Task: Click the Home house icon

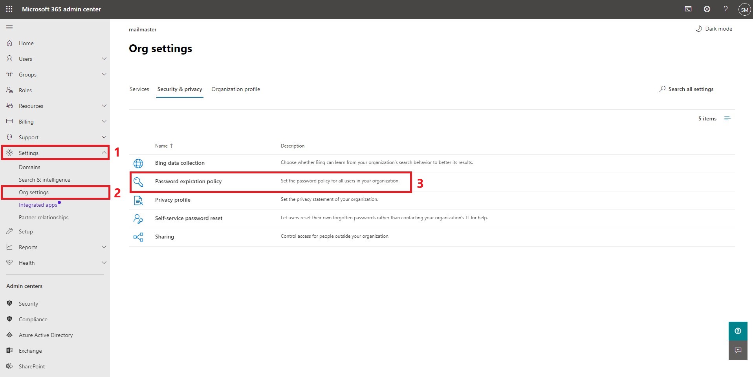Action: click(x=9, y=43)
